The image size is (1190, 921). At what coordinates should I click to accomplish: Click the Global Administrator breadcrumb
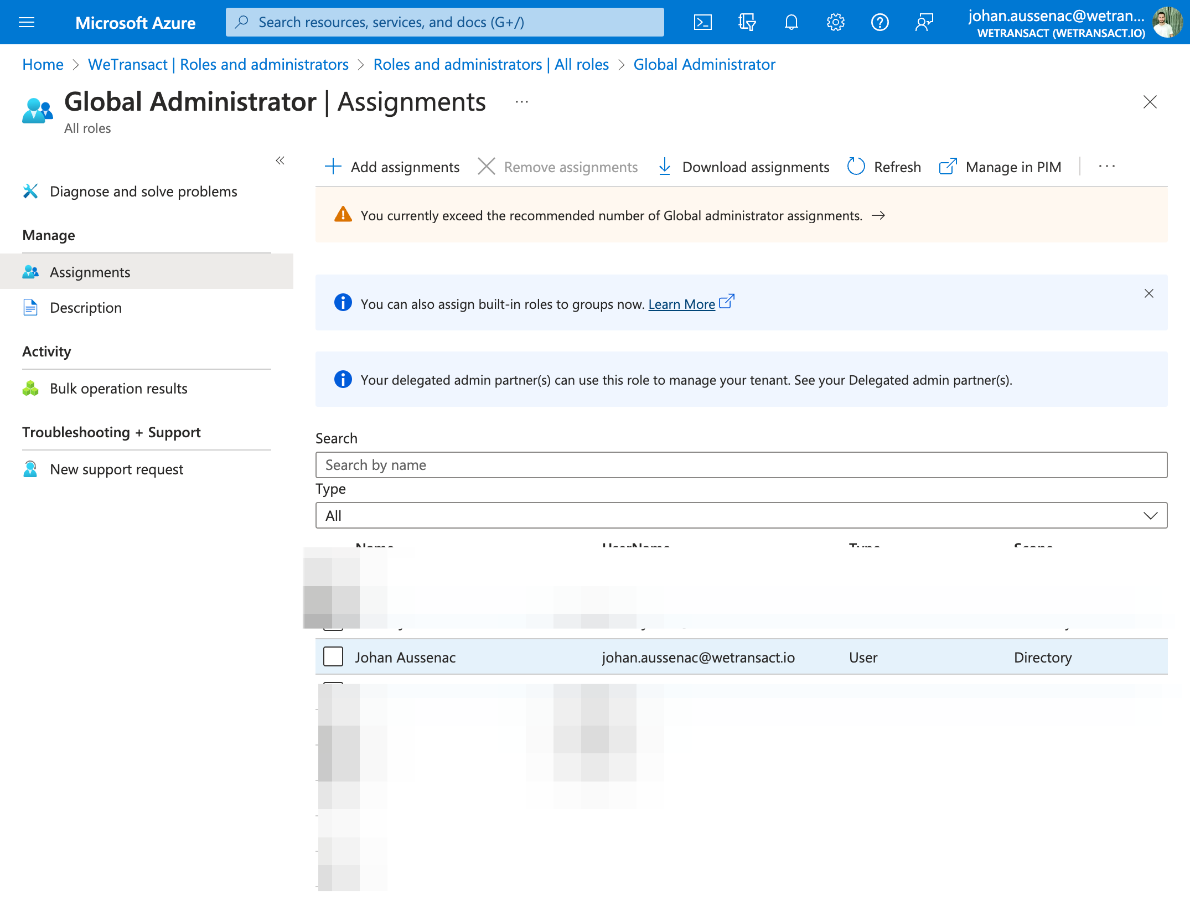[704, 64]
